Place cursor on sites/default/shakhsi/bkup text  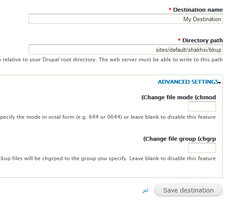pyautogui.click(x=189, y=50)
